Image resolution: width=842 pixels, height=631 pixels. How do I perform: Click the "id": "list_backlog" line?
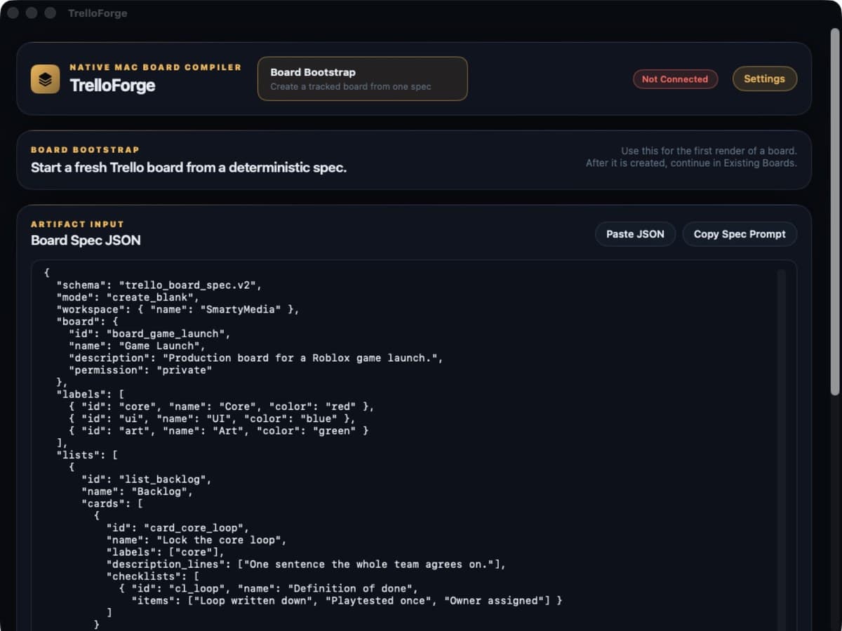(x=146, y=480)
